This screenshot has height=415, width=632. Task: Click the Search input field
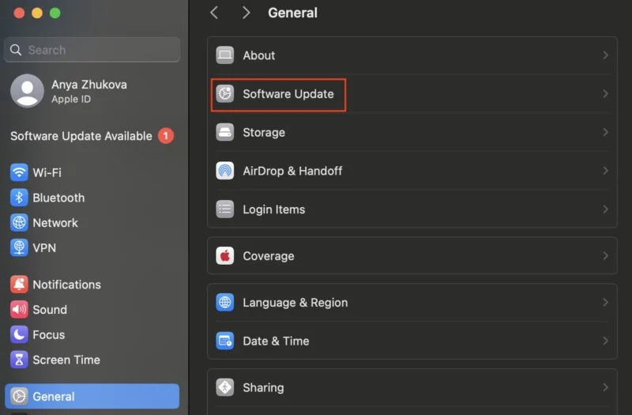(92, 50)
